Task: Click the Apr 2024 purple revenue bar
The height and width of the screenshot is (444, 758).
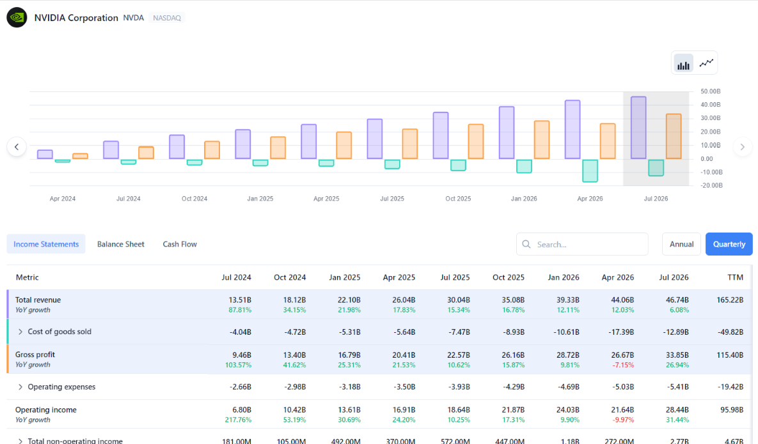Action: [x=45, y=155]
